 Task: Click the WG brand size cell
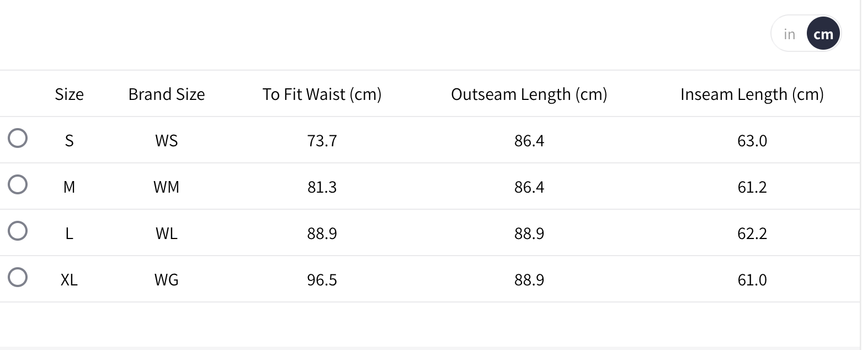point(166,280)
